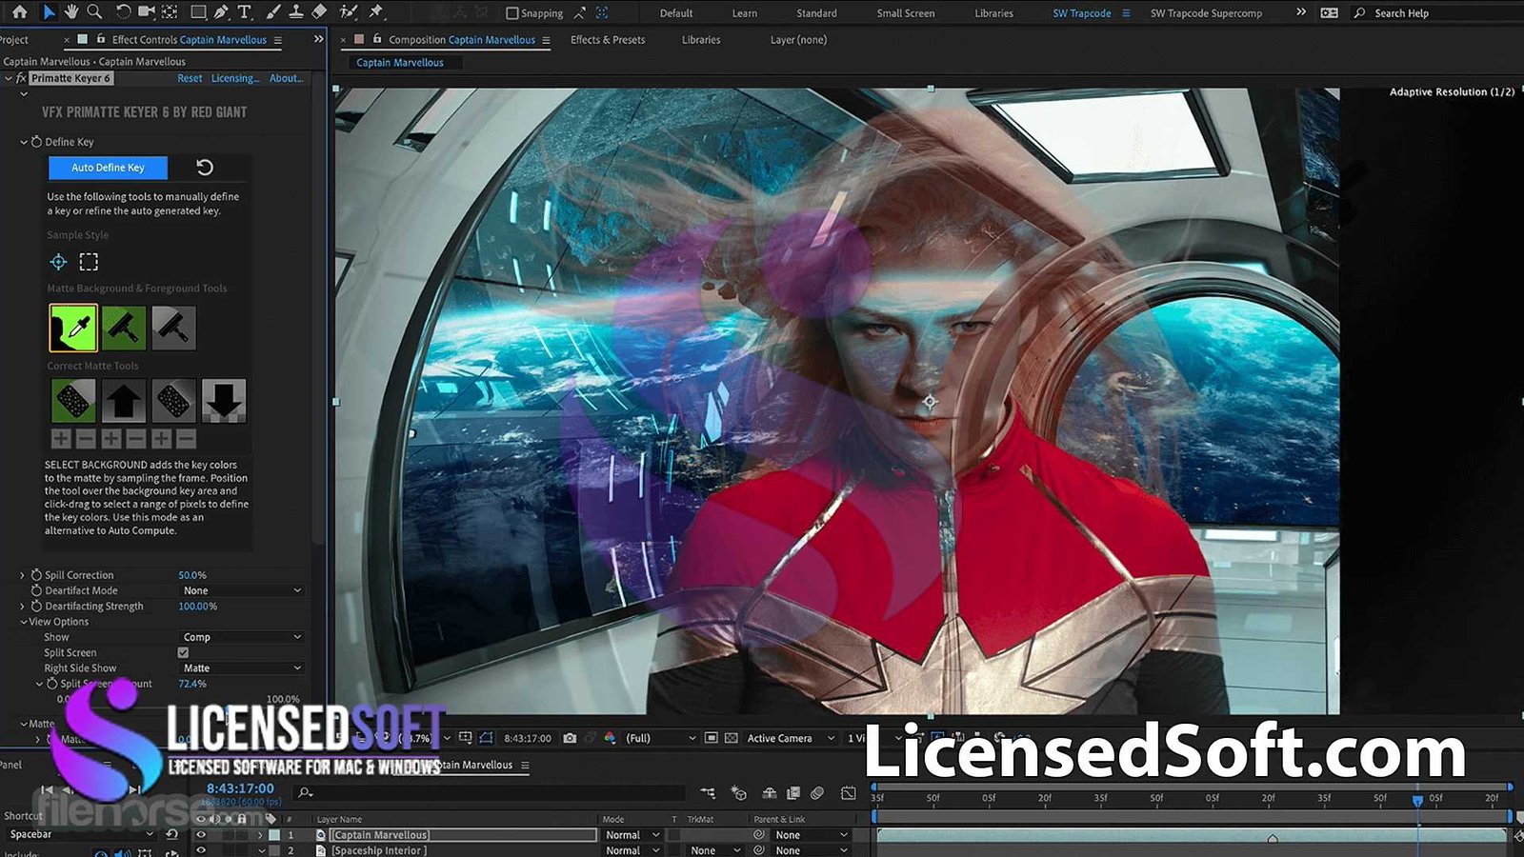Hide the Captain Marvellous layer eye
Viewport: 1524px width, 857px height.
[x=200, y=835]
